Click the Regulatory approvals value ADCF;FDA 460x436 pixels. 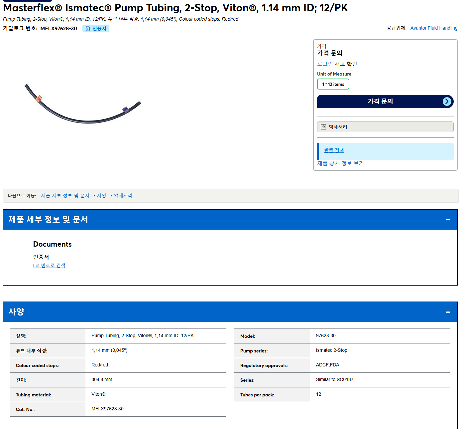click(327, 365)
